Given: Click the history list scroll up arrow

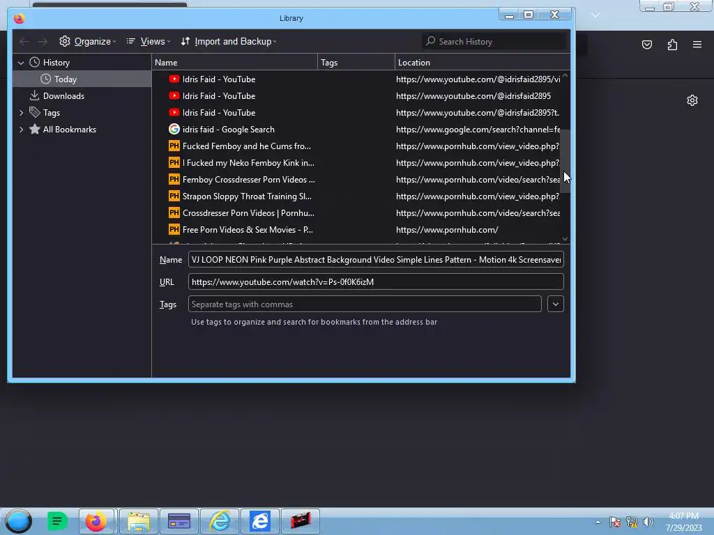Looking at the screenshot, I should click(x=565, y=75).
